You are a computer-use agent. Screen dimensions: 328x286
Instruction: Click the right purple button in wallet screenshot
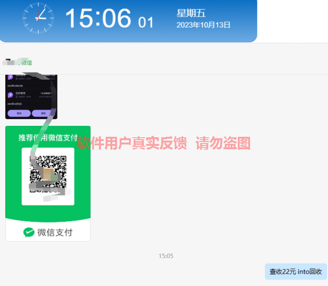coord(43,113)
